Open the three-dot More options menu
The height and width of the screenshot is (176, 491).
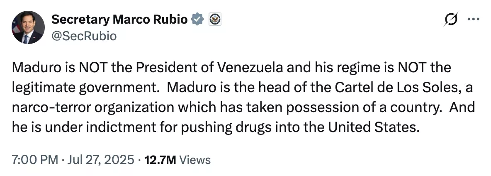pyautogui.click(x=473, y=20)
